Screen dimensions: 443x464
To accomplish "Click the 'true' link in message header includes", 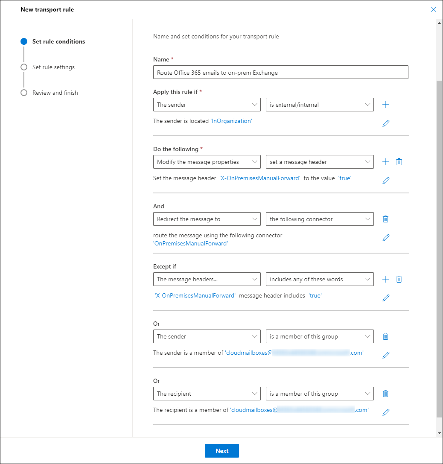I will tap(315, 296).
